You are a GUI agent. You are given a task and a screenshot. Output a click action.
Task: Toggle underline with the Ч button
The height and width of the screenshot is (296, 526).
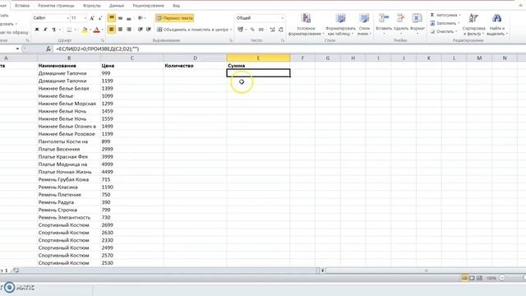pos(53,30)
